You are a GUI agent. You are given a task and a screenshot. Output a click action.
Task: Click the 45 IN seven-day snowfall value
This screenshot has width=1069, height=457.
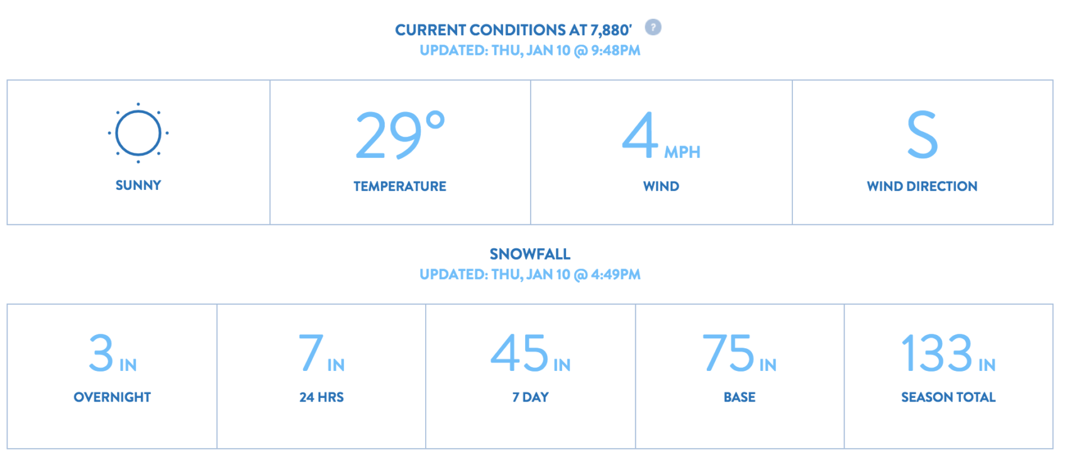coord(530,353)
